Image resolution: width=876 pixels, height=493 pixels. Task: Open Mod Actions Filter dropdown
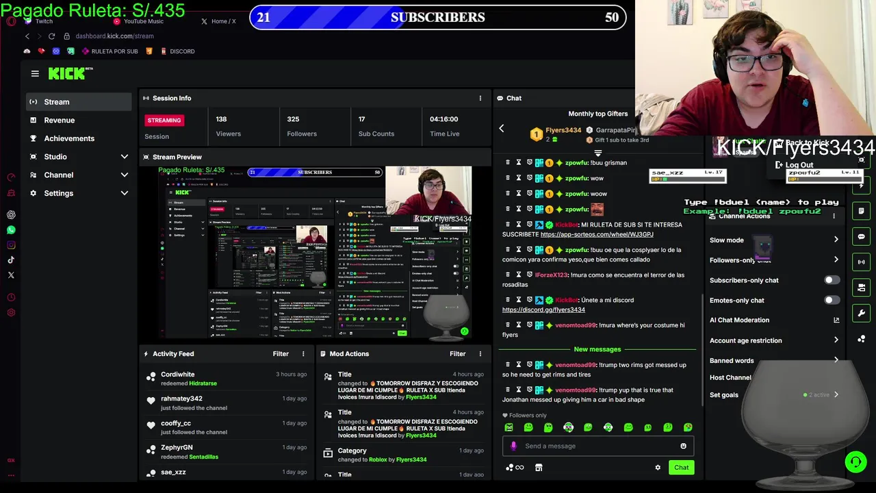coord(457,354)
